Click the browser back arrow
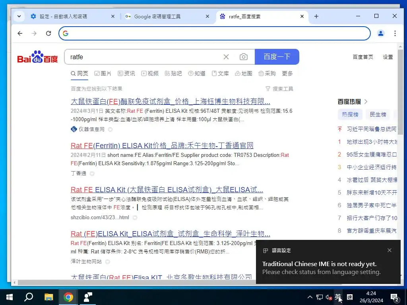The width and height of the screenshot is (407, 305). tap(20, 33)
